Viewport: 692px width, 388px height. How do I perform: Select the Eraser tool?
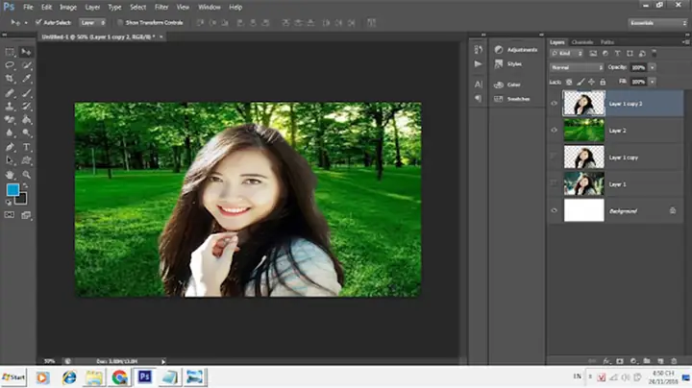10,119
